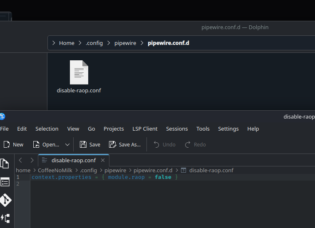This screenshot has height=228, width=315.
Task: Click the Redo toolbar button
Action: click(195, 144)
